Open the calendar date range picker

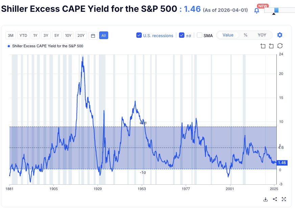[93, 35]
